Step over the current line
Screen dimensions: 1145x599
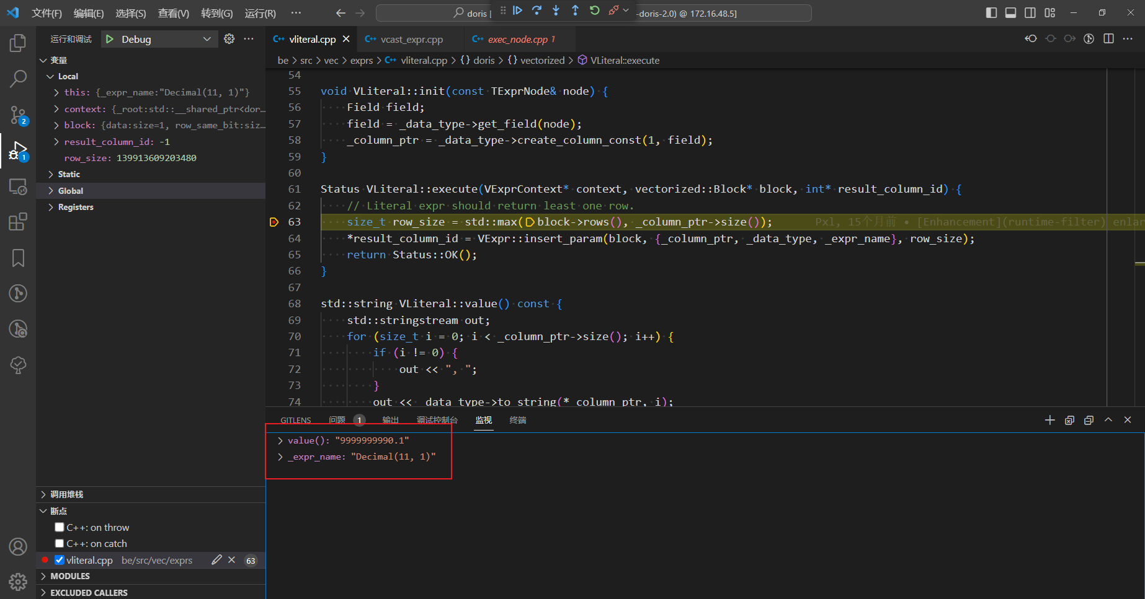[x=537, y=11]
